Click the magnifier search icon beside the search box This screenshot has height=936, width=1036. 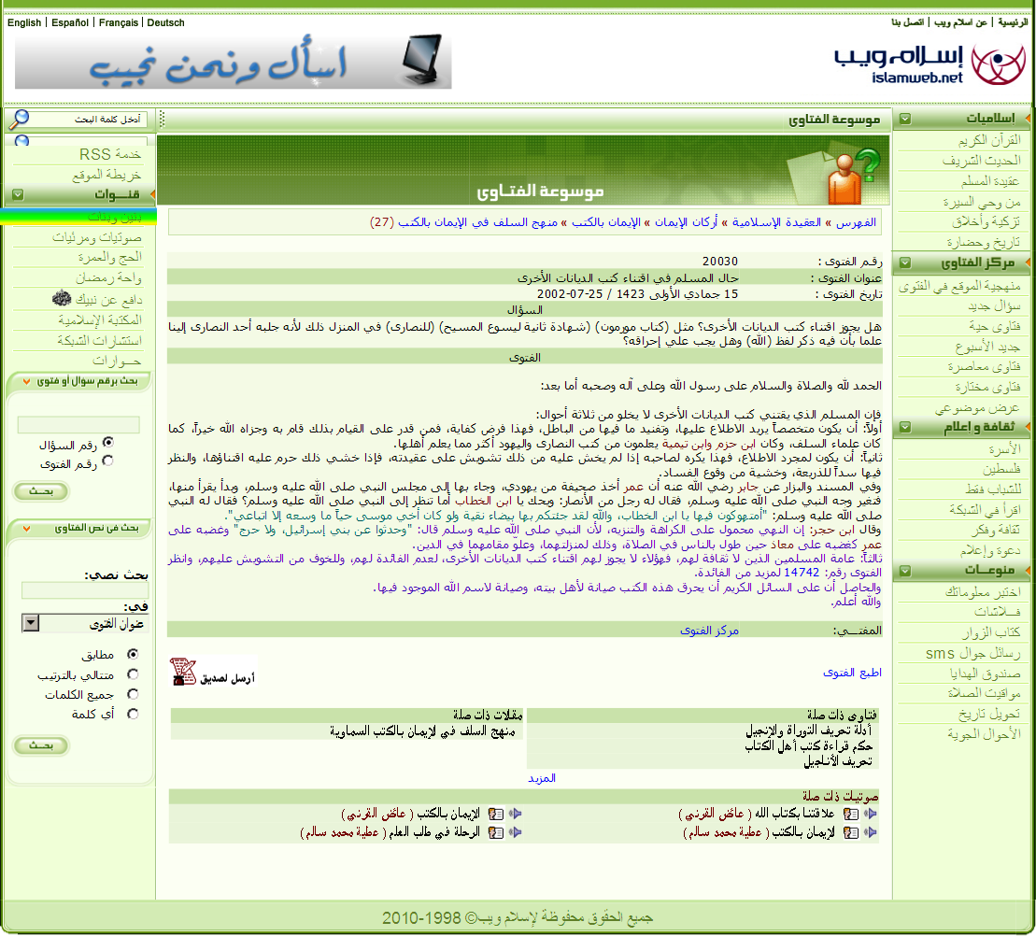(18, 119)
